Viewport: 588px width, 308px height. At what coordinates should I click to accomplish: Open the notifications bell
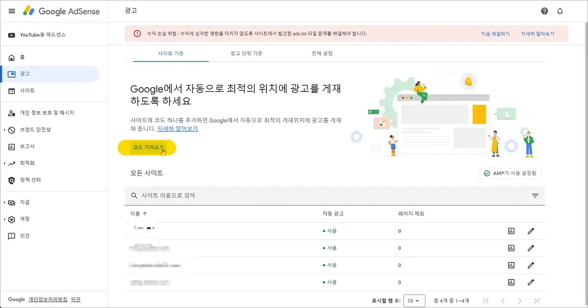[x=560, y=11]
